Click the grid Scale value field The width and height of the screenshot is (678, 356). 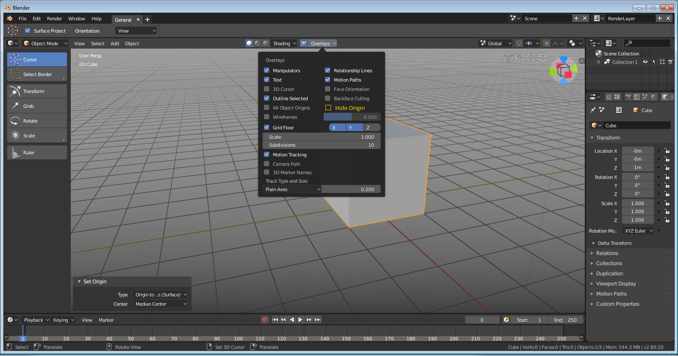point(322,137)
